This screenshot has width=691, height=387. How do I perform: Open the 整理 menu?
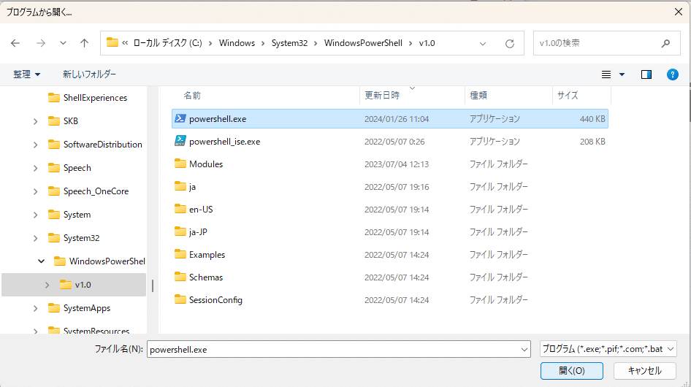coord(27,74)
